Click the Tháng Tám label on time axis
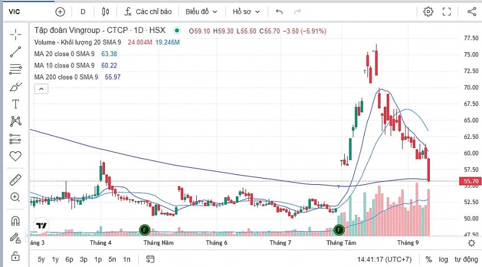This screenshot has width=482, height=267. click(341, 243)
